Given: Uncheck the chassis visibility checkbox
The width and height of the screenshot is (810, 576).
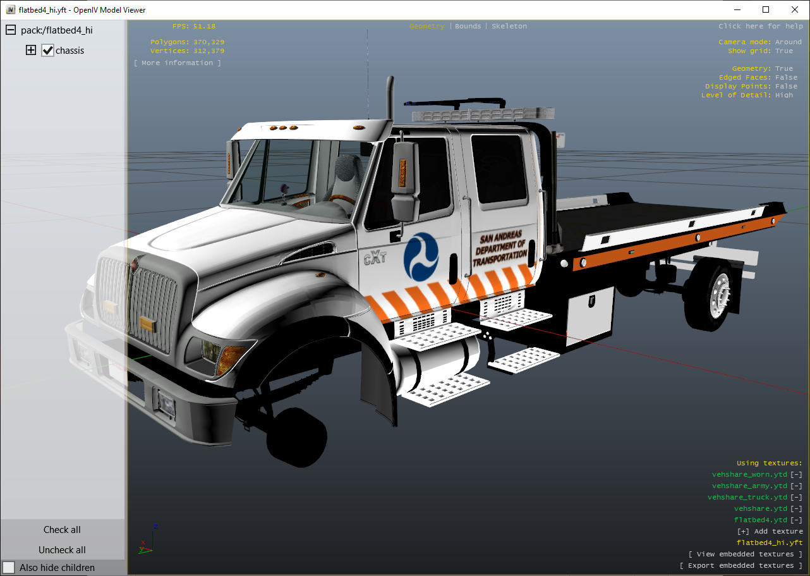Looking at the screenshot, I should click(x=48, y=51).
